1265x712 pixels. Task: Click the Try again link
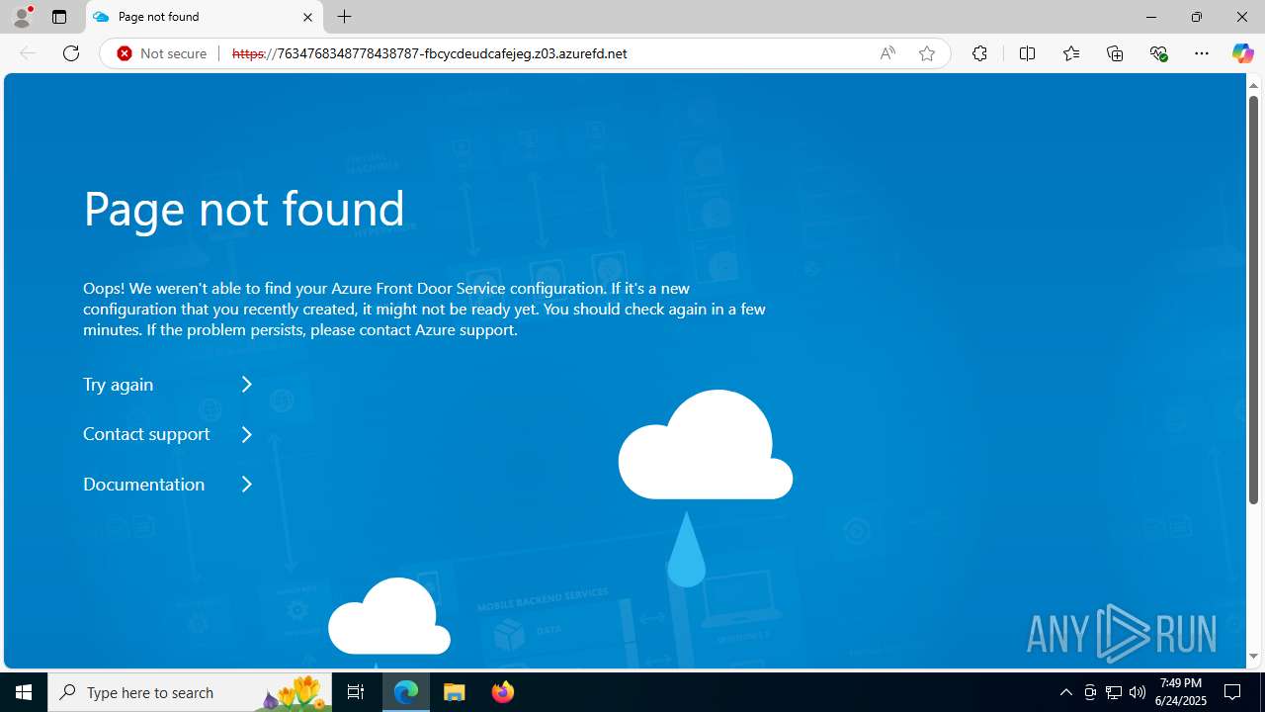(119, 385)
